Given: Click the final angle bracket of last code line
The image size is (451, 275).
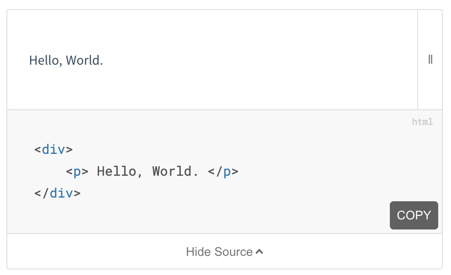Looking at the screenshot, I should coord(77,194).
